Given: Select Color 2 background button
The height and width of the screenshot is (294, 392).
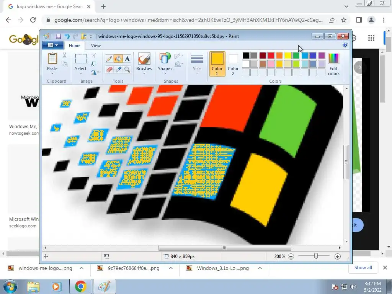Looking at the screenshot, I should [x=233, y=64].
